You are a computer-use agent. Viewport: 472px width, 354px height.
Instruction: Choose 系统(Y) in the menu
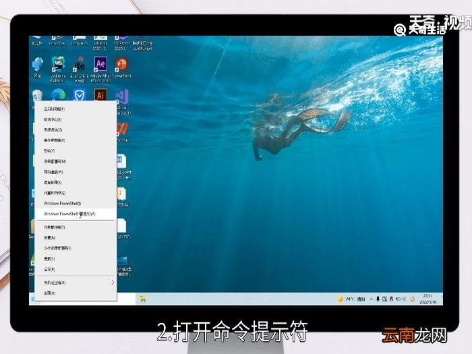[76, 151]
